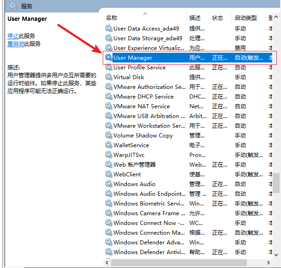Viewport: 281px width, 268px height.
Task: Click the Services magnifier icon in header
Action: coord(13,6)
